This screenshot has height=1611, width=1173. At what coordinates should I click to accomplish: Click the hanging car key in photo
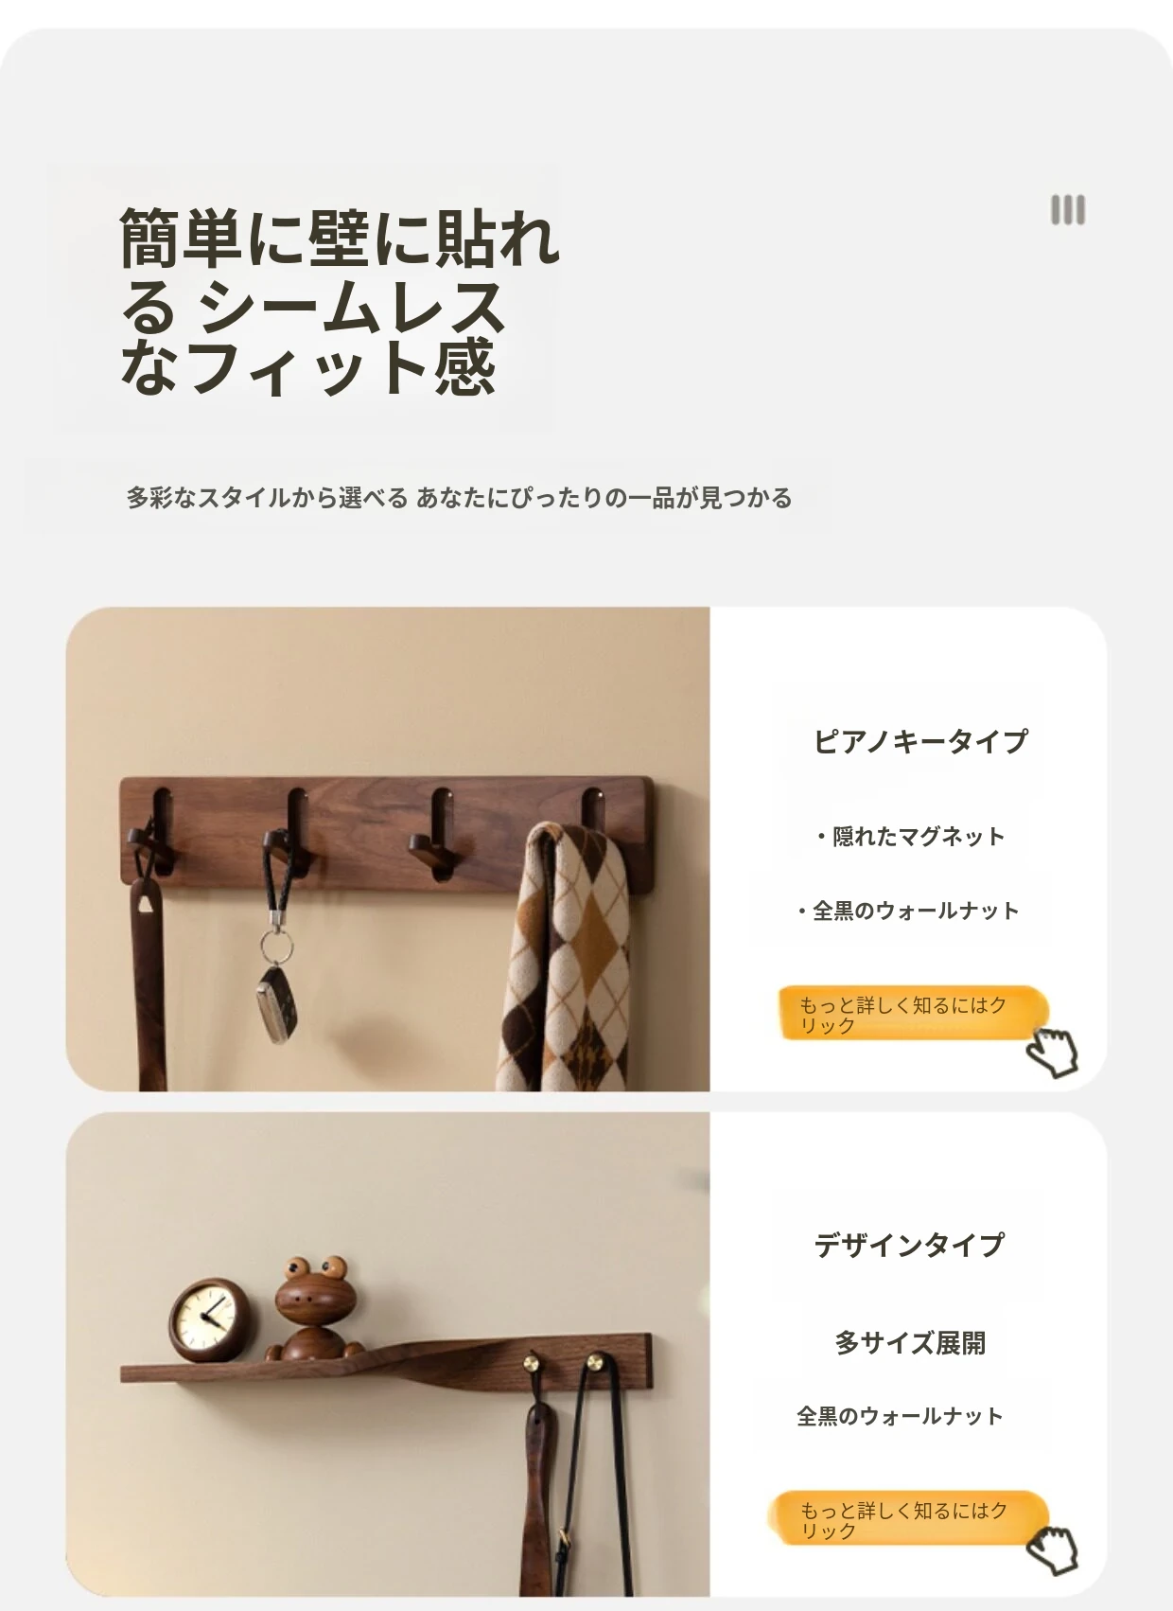277,1002
